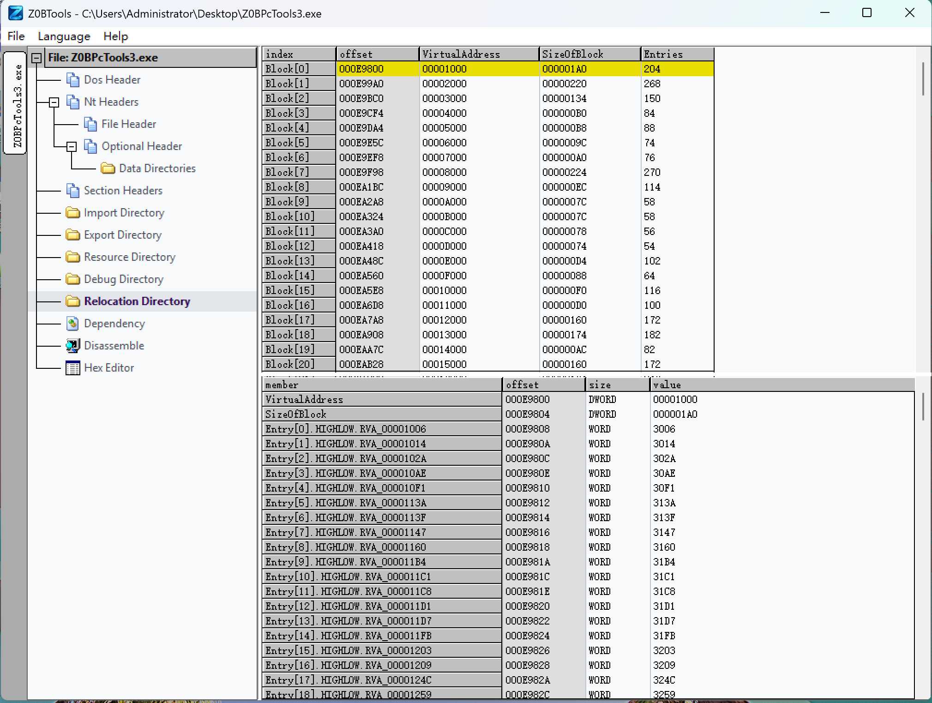
Task: Click the DWORD size cell for SizeOfBlock
Action: [x=618, y=414]
